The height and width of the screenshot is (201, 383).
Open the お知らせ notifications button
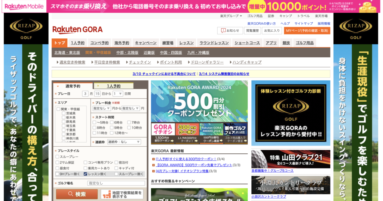point(230,31)
